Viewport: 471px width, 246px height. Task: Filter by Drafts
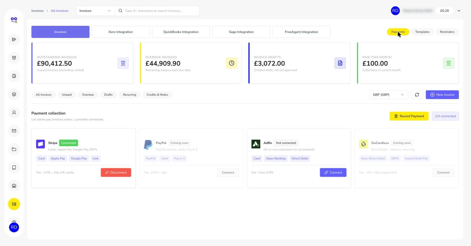[108, 95]
